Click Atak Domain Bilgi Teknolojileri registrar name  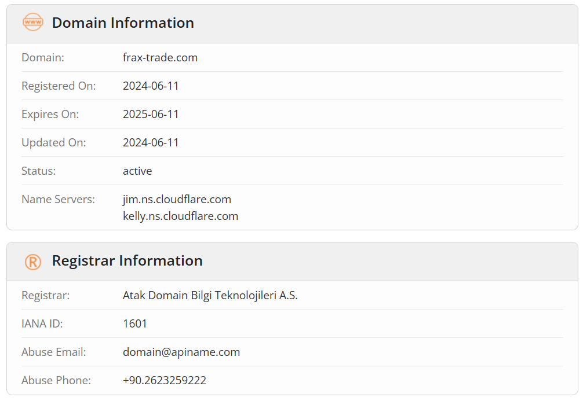(x=210, y=296)
